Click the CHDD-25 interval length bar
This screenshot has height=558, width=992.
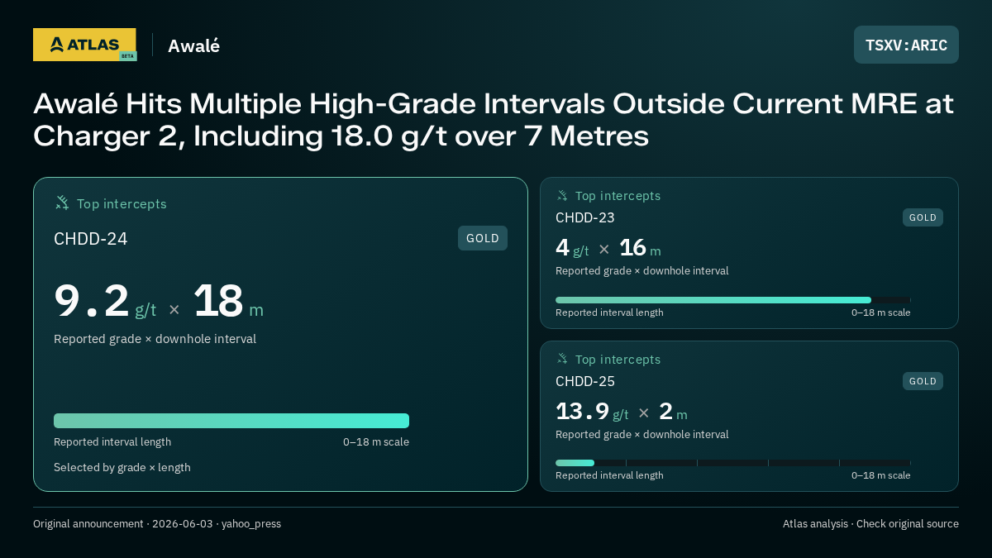pos(732,463)
